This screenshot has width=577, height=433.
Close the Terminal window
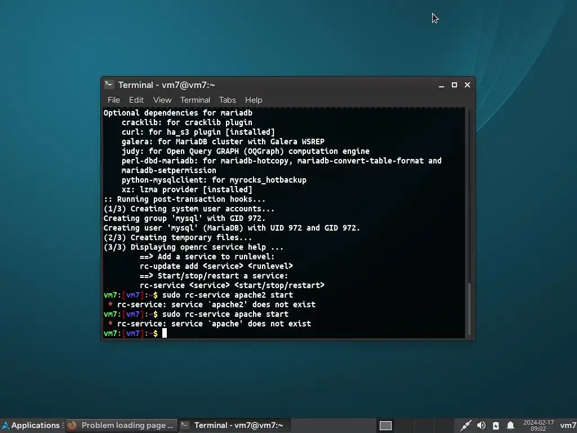(467, 85)
